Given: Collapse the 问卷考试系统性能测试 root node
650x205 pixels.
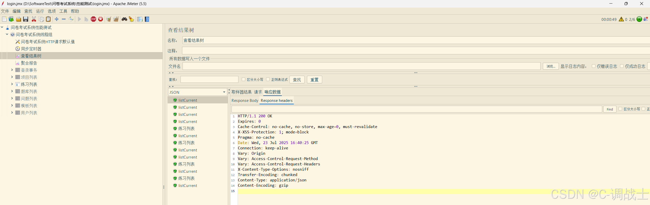Looking at the screenshot, I should tap(2, 27).
